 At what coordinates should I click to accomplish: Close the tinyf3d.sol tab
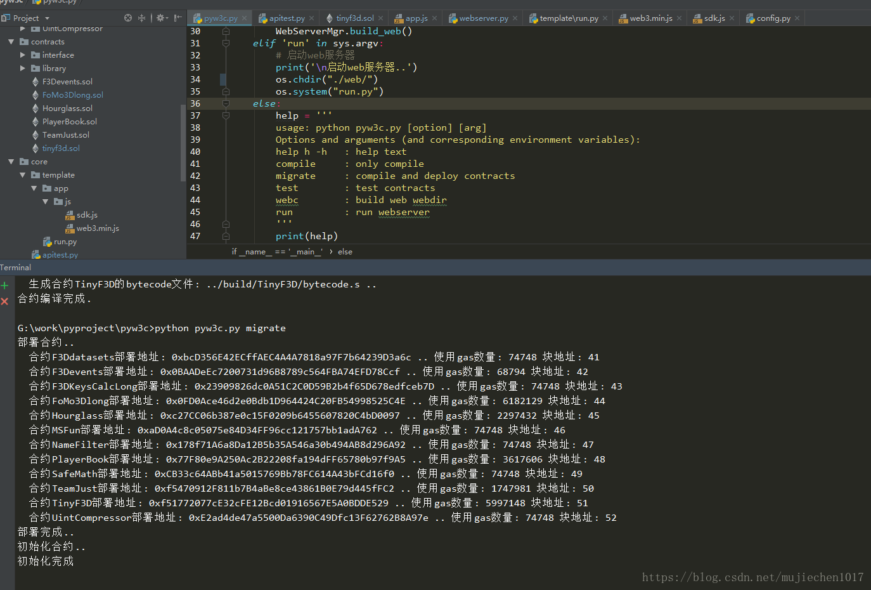[380, 18]
